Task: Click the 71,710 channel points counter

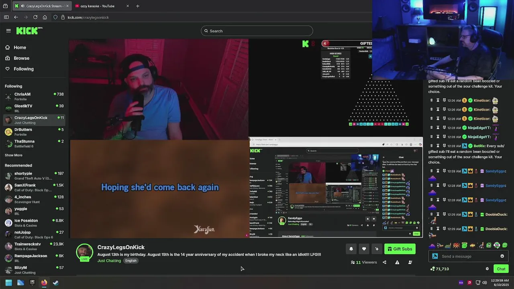Action: pyautogui.click(x=440, y=269)
